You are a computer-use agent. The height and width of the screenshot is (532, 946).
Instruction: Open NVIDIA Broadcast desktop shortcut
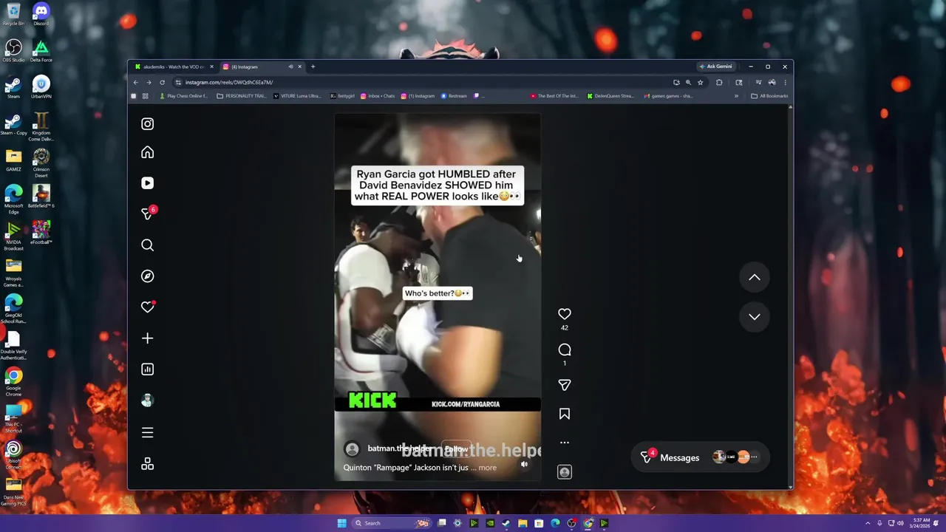tap(13, 236)
